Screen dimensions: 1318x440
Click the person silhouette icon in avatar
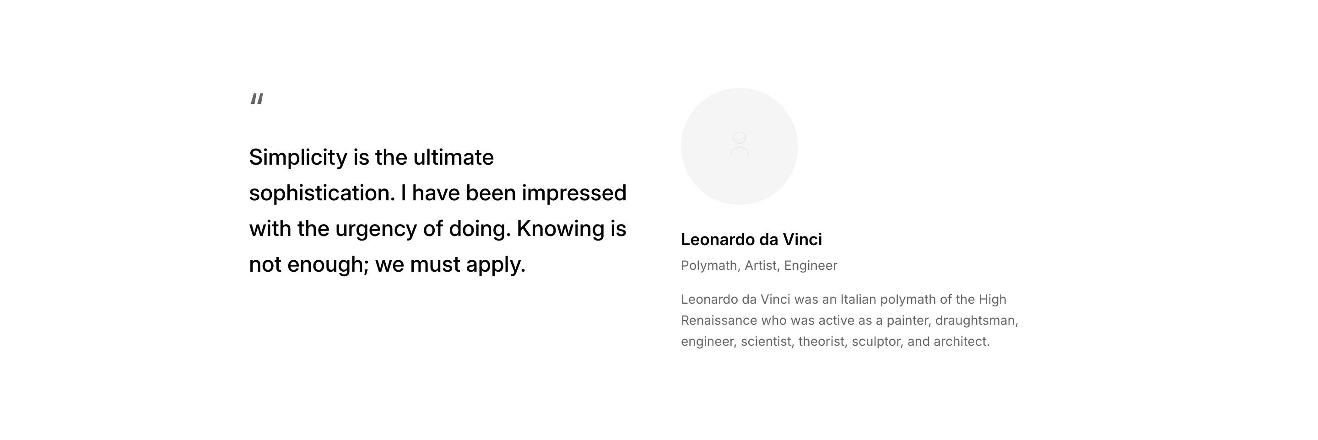point(739,144)
